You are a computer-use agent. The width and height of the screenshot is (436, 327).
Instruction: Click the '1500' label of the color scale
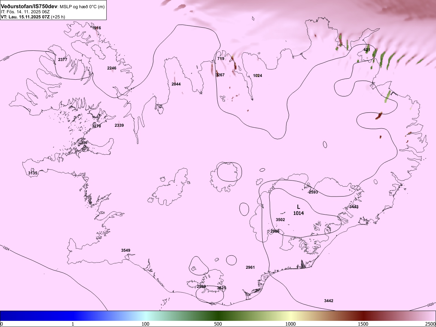click(x=363, y=324)
